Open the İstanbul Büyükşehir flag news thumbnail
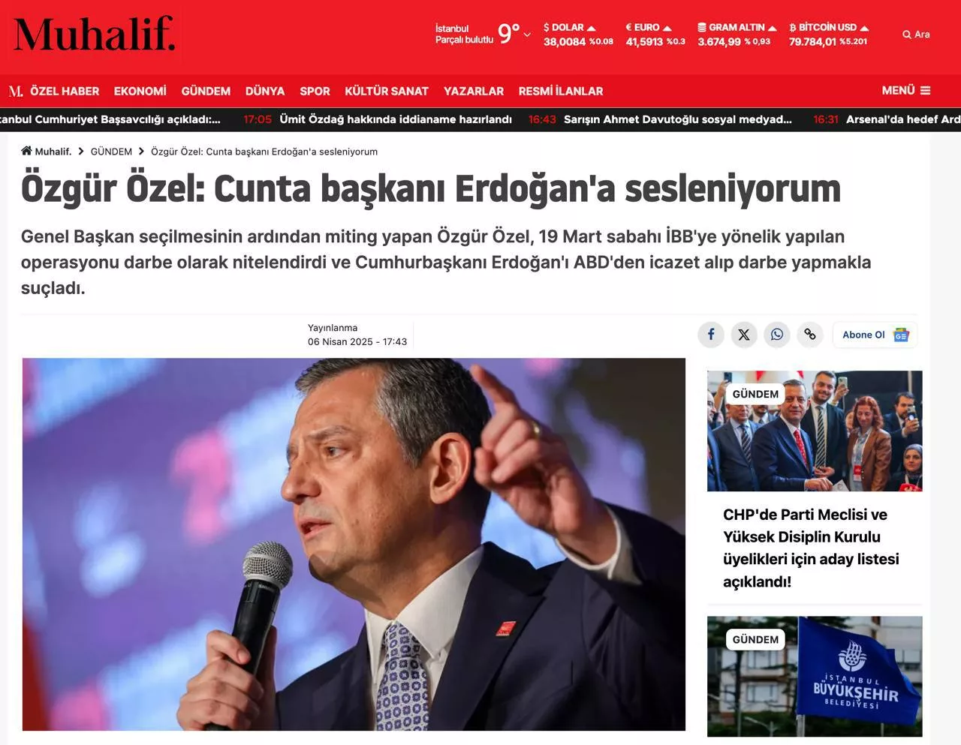This screenshot has width=961, height=745. [x=815, y=676]
